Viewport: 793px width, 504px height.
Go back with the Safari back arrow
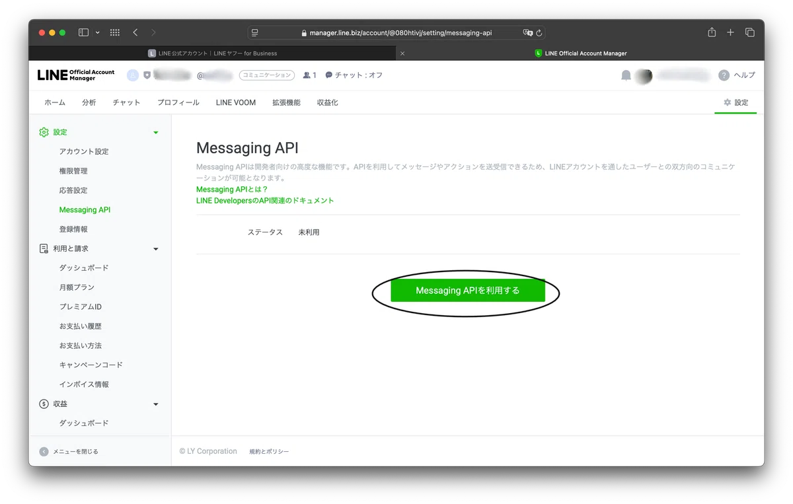[135, 32]
